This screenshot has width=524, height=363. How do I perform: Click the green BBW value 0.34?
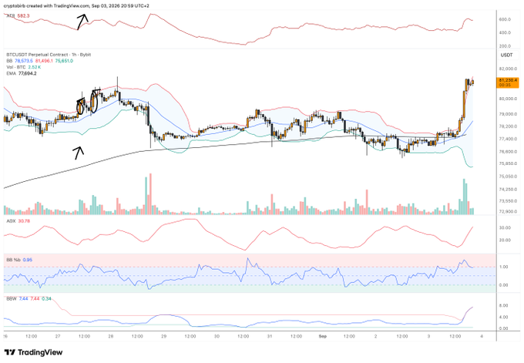tap(46, 298)
